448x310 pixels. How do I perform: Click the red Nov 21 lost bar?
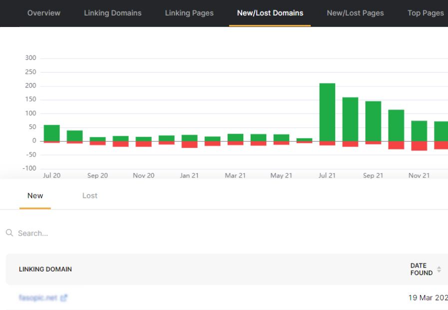tap(419, 146)
